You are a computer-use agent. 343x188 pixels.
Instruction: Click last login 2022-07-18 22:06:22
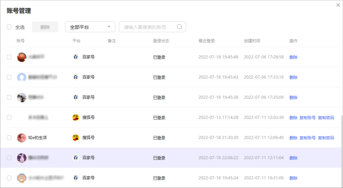pos(218,158)
